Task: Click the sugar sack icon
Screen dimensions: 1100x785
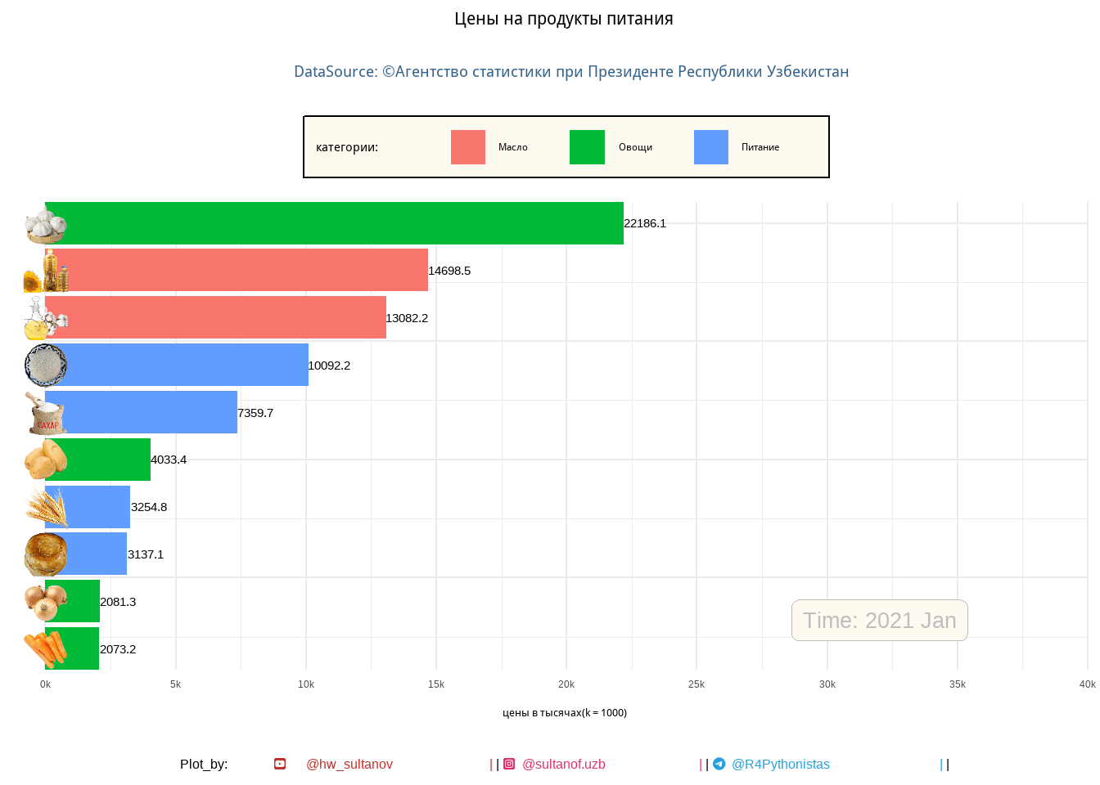Action: 45,413
